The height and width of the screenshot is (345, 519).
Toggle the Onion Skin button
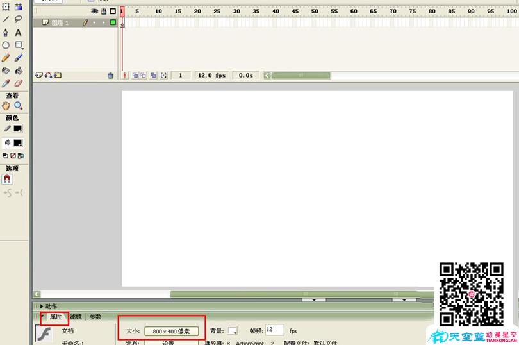[x=135, y=76]
